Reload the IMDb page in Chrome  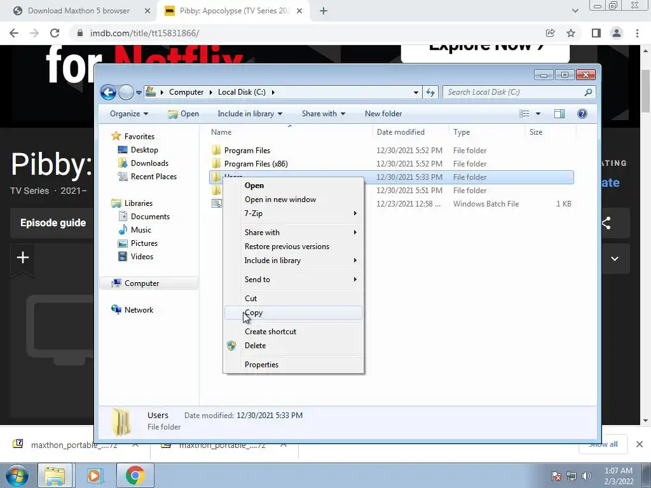pyautogui.click(x=55, y=33)
